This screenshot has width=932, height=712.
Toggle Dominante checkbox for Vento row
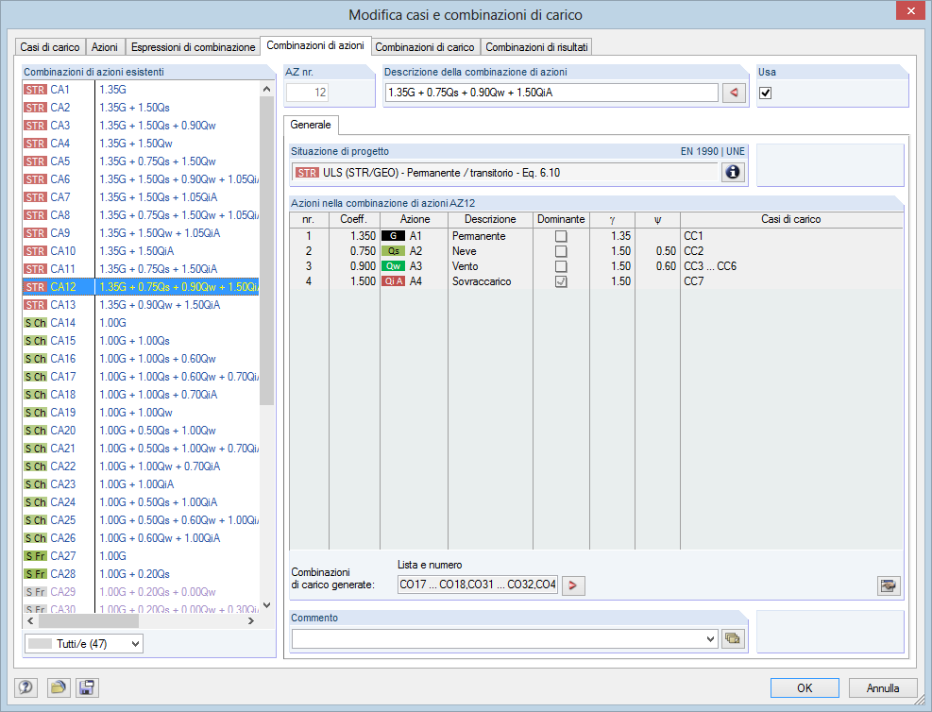561,266
